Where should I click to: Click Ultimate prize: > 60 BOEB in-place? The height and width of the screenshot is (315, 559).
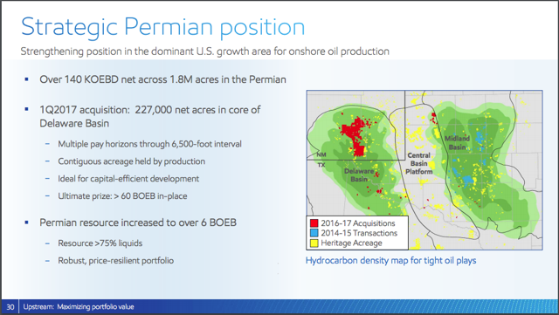click(122, 196)
